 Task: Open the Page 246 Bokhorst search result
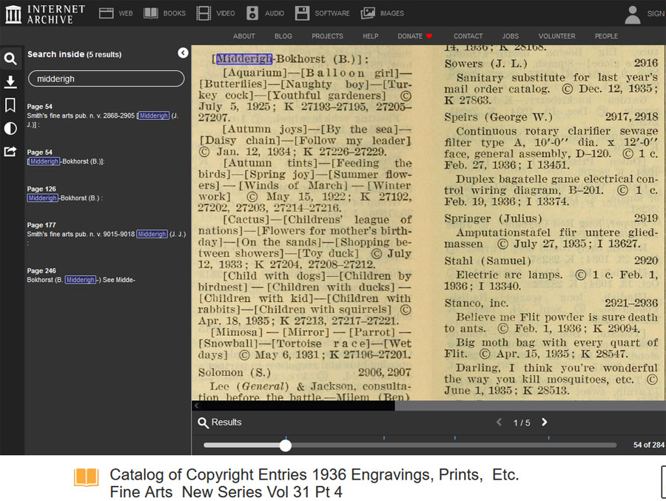click(81, 275)
